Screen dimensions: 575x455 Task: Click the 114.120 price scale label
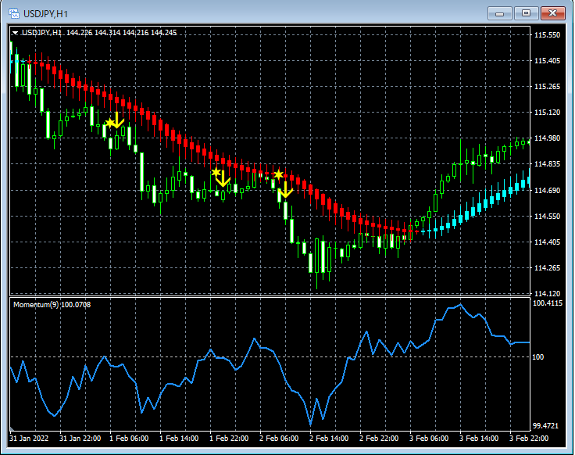tap(547, 293)
